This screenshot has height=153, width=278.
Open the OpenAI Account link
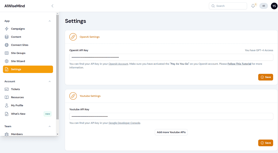tap(118, 64)
